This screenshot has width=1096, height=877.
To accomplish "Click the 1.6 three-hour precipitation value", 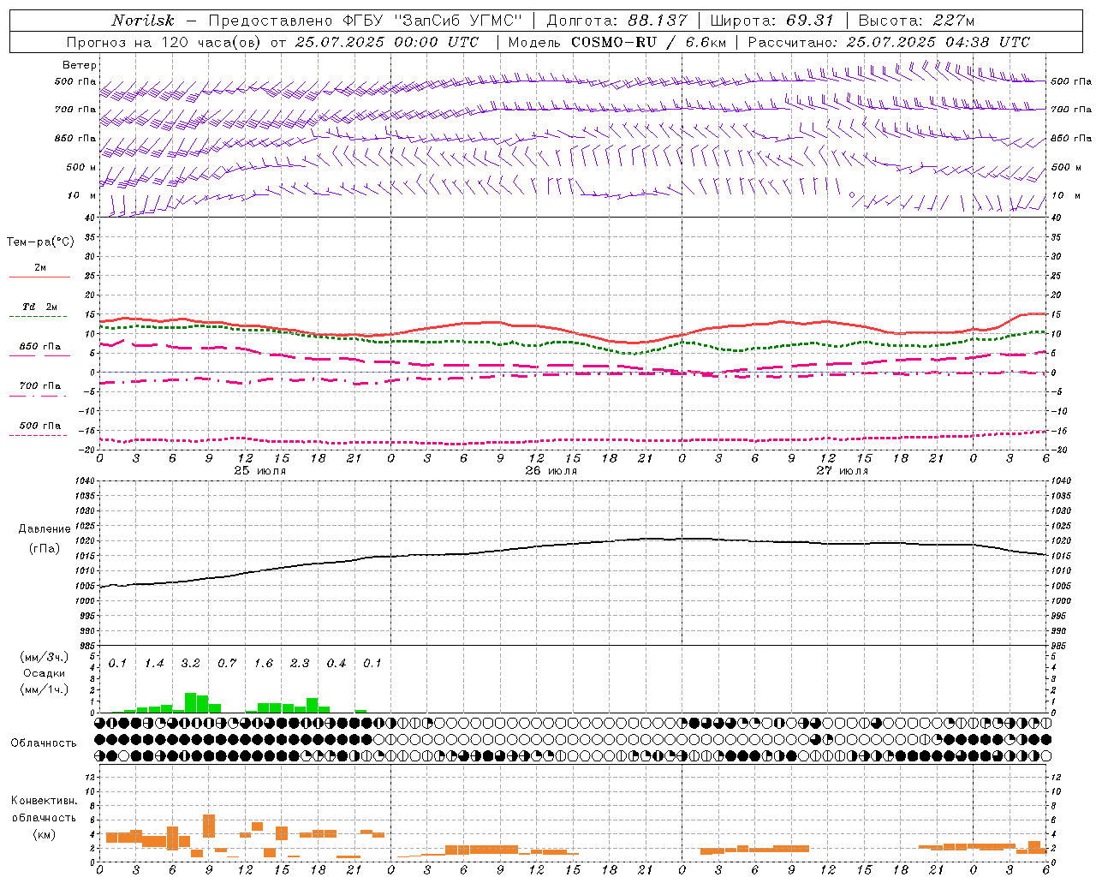I will (263, 663).
